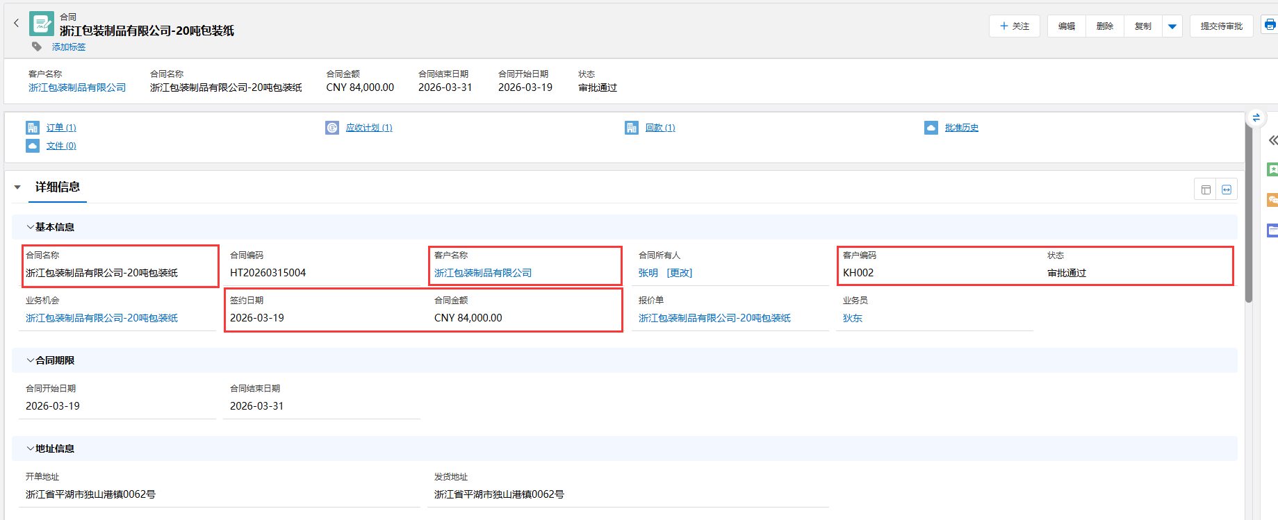This screenshot has height=520, width=1278.
Task: Collapse the 基本信息 section
Action: (x=30, y=227)
